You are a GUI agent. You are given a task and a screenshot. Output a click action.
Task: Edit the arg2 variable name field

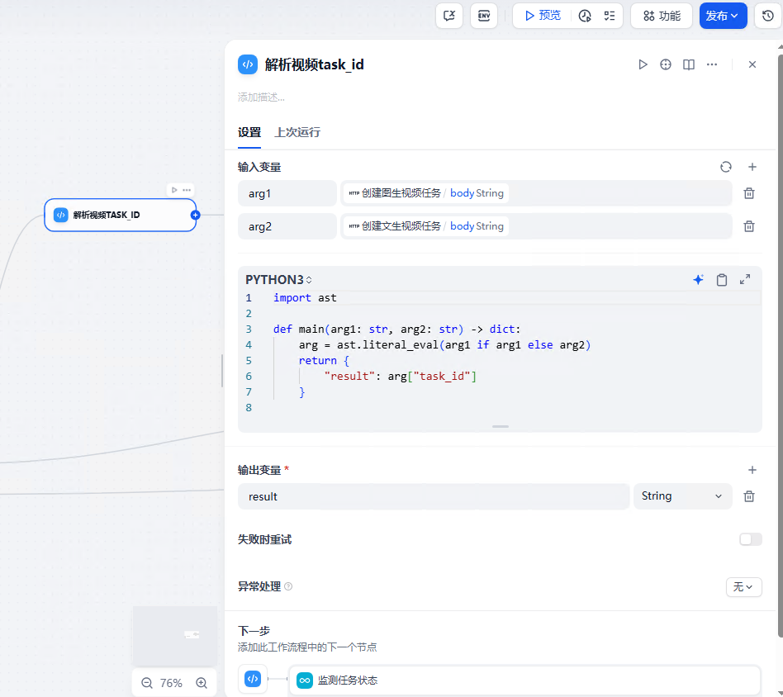[x=287, y=226]
